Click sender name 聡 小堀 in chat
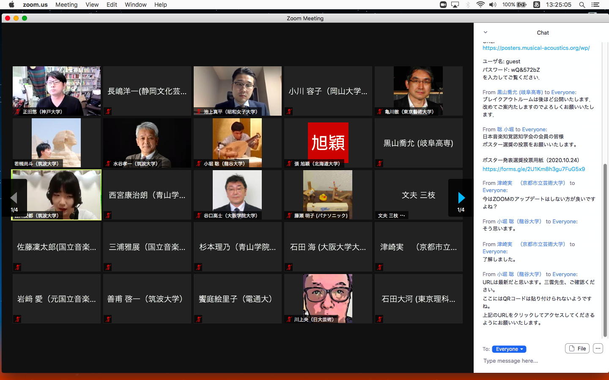609x380 pixels. [505, 129]
